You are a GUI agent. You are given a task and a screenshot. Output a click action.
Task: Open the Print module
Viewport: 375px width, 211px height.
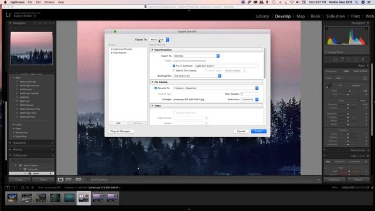[x=356, y=16]
